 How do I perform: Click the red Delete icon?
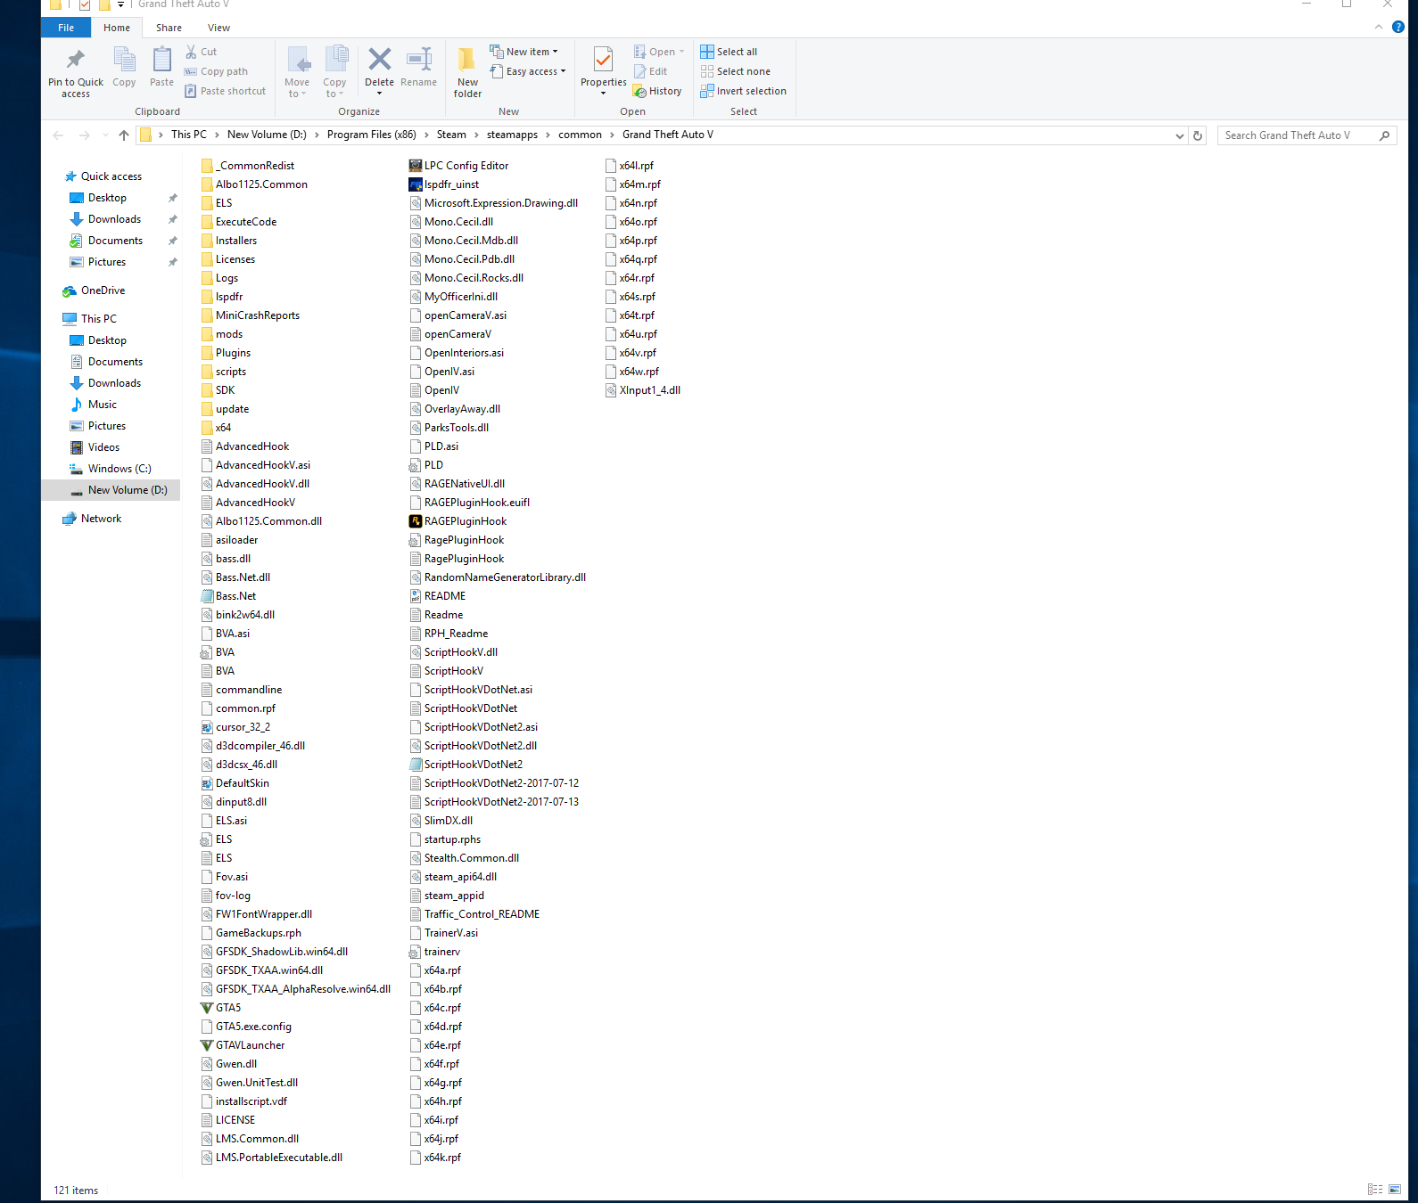pyautogui.click(x=379, y=60)
